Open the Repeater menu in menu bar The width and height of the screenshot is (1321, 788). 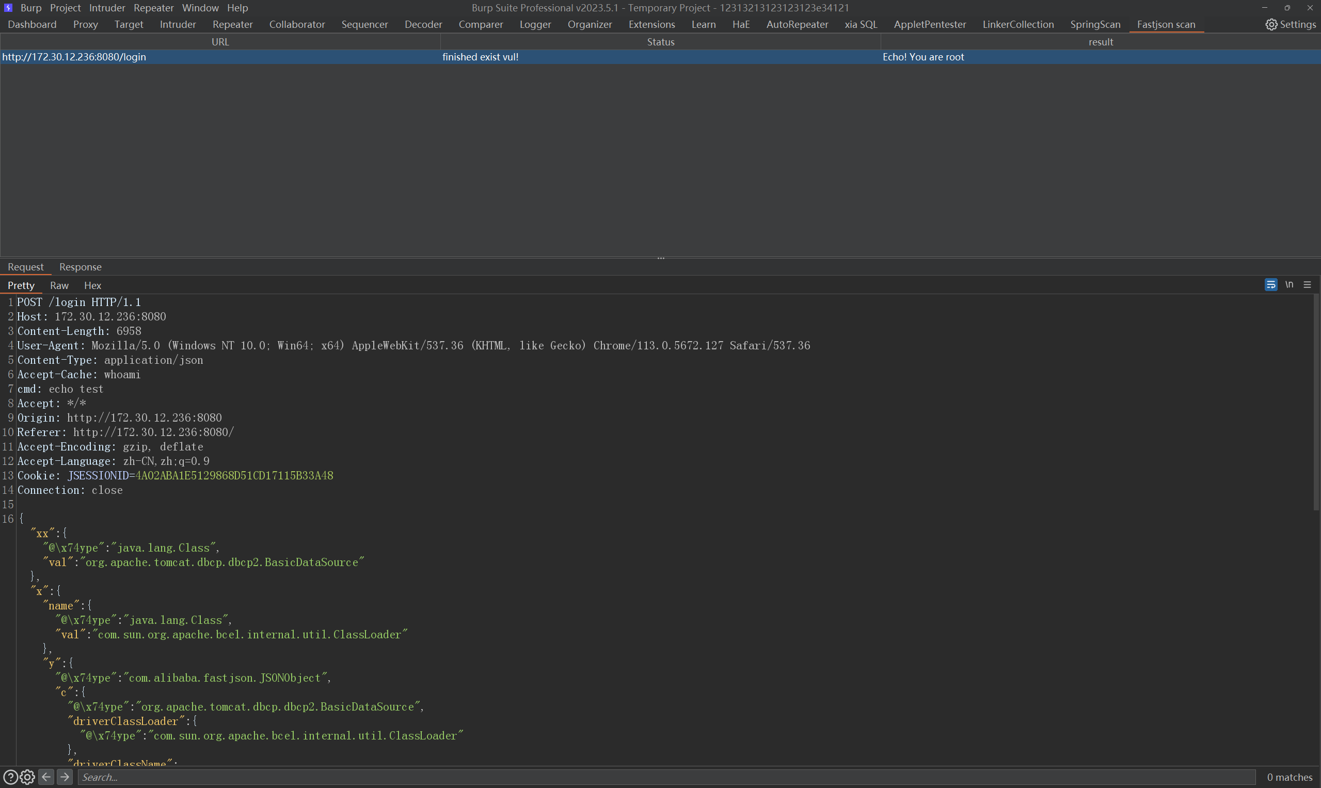[x=153, y=7]
